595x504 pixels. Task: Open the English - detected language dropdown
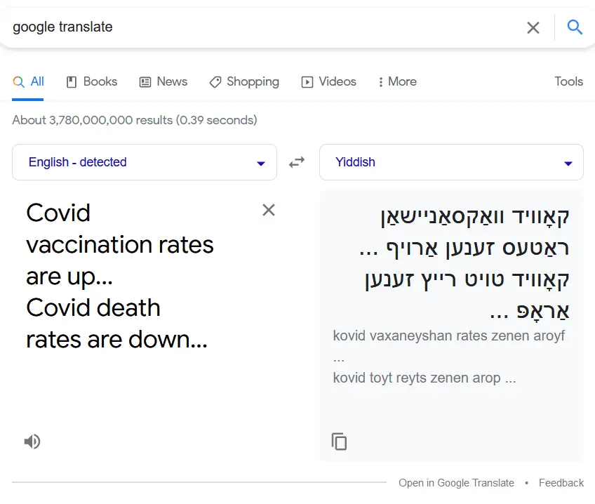coord(145,162)
